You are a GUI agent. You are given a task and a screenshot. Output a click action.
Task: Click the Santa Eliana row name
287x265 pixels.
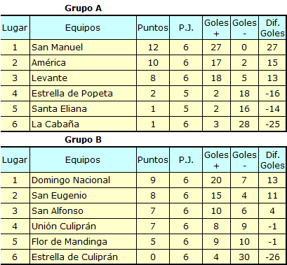59,109
